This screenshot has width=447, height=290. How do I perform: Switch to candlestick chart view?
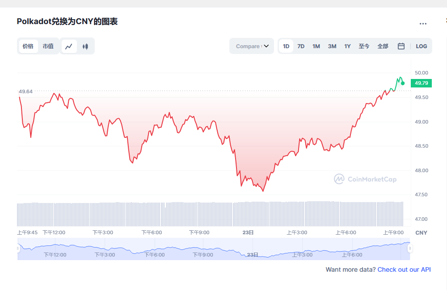[85, 46]
